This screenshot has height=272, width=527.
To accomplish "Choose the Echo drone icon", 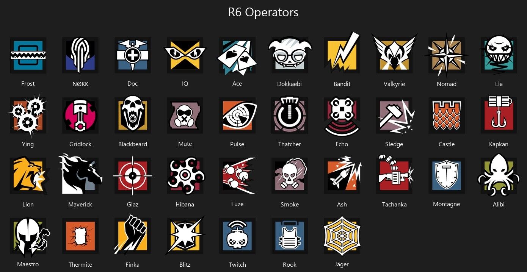I will (x=342, y=116).
